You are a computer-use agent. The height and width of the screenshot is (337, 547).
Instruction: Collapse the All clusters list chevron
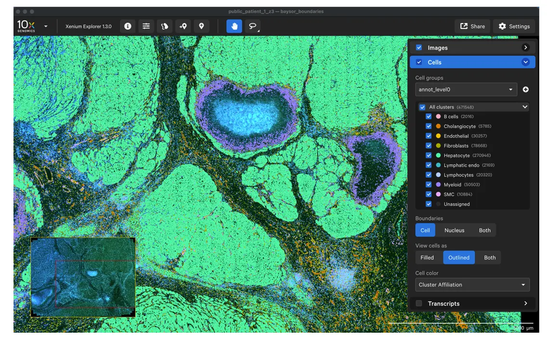tap(525, 107)
